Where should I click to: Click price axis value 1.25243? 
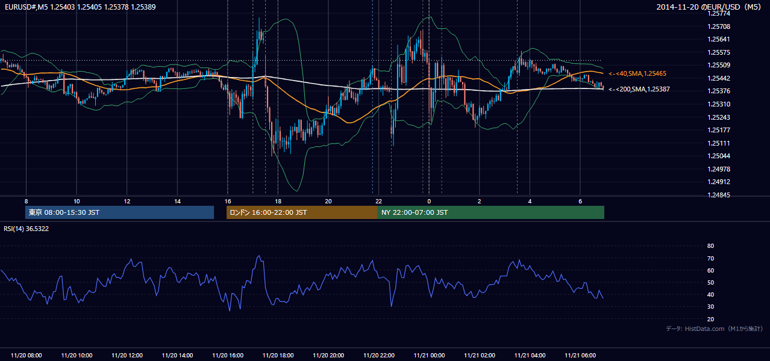tap(719, 117)
